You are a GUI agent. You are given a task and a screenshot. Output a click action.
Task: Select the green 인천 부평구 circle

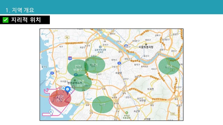[78, 68]
